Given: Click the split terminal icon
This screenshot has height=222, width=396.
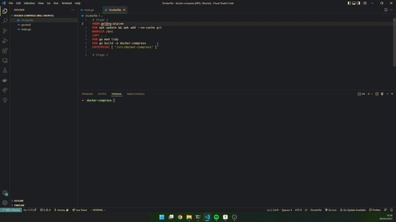Looking at the screenshot, I should click(x=377, y=94).
